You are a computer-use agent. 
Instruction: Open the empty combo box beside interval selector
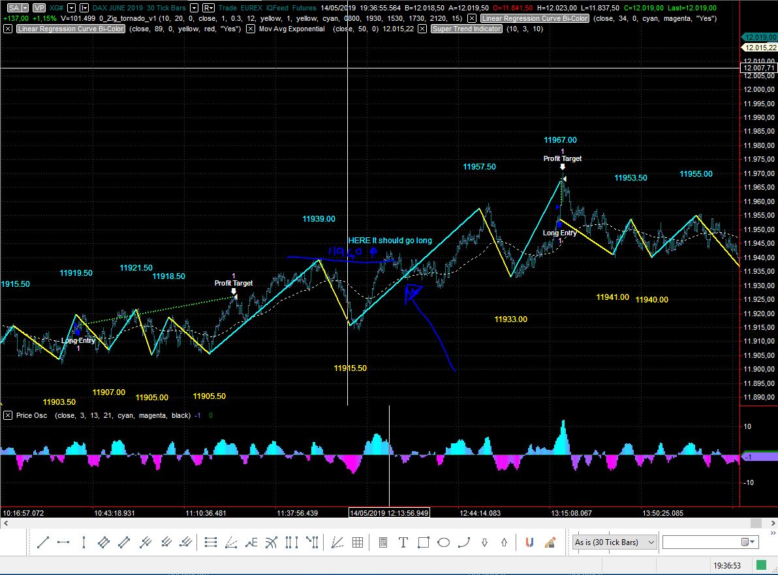click(x=709, y=542)
